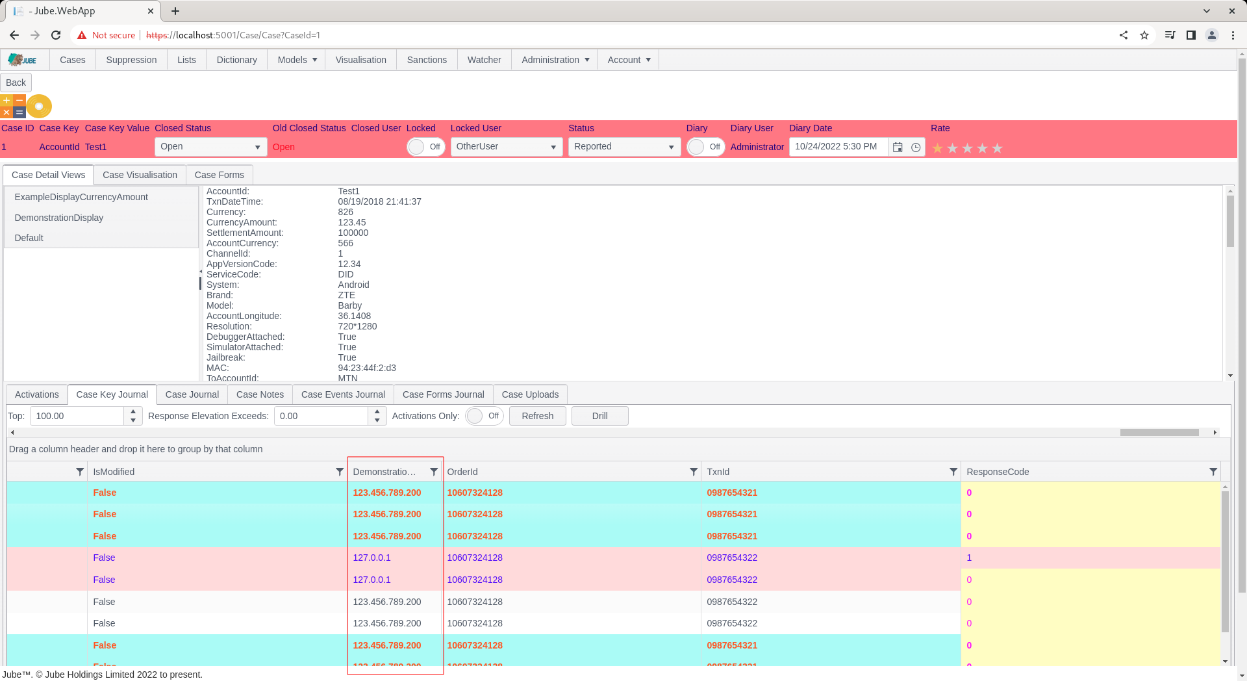Toggle the Activations Only switch
The width and height of the screenshot is (1247, 681).
point(484,416)
